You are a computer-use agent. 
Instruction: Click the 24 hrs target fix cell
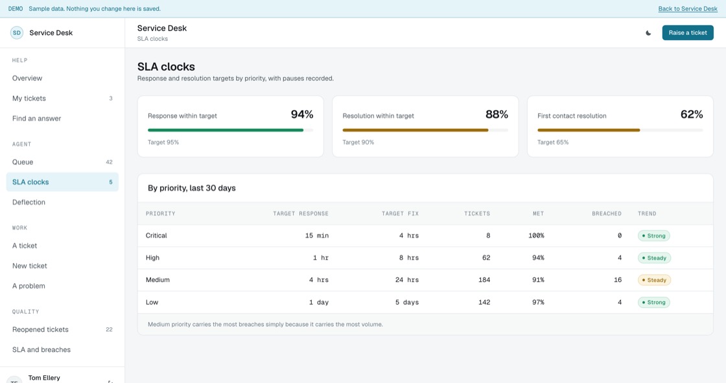pos(407,280)
